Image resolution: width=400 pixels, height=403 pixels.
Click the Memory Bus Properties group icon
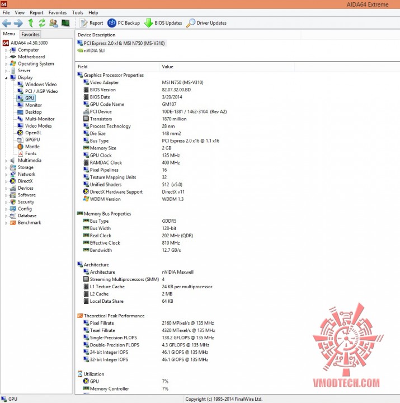80,214
